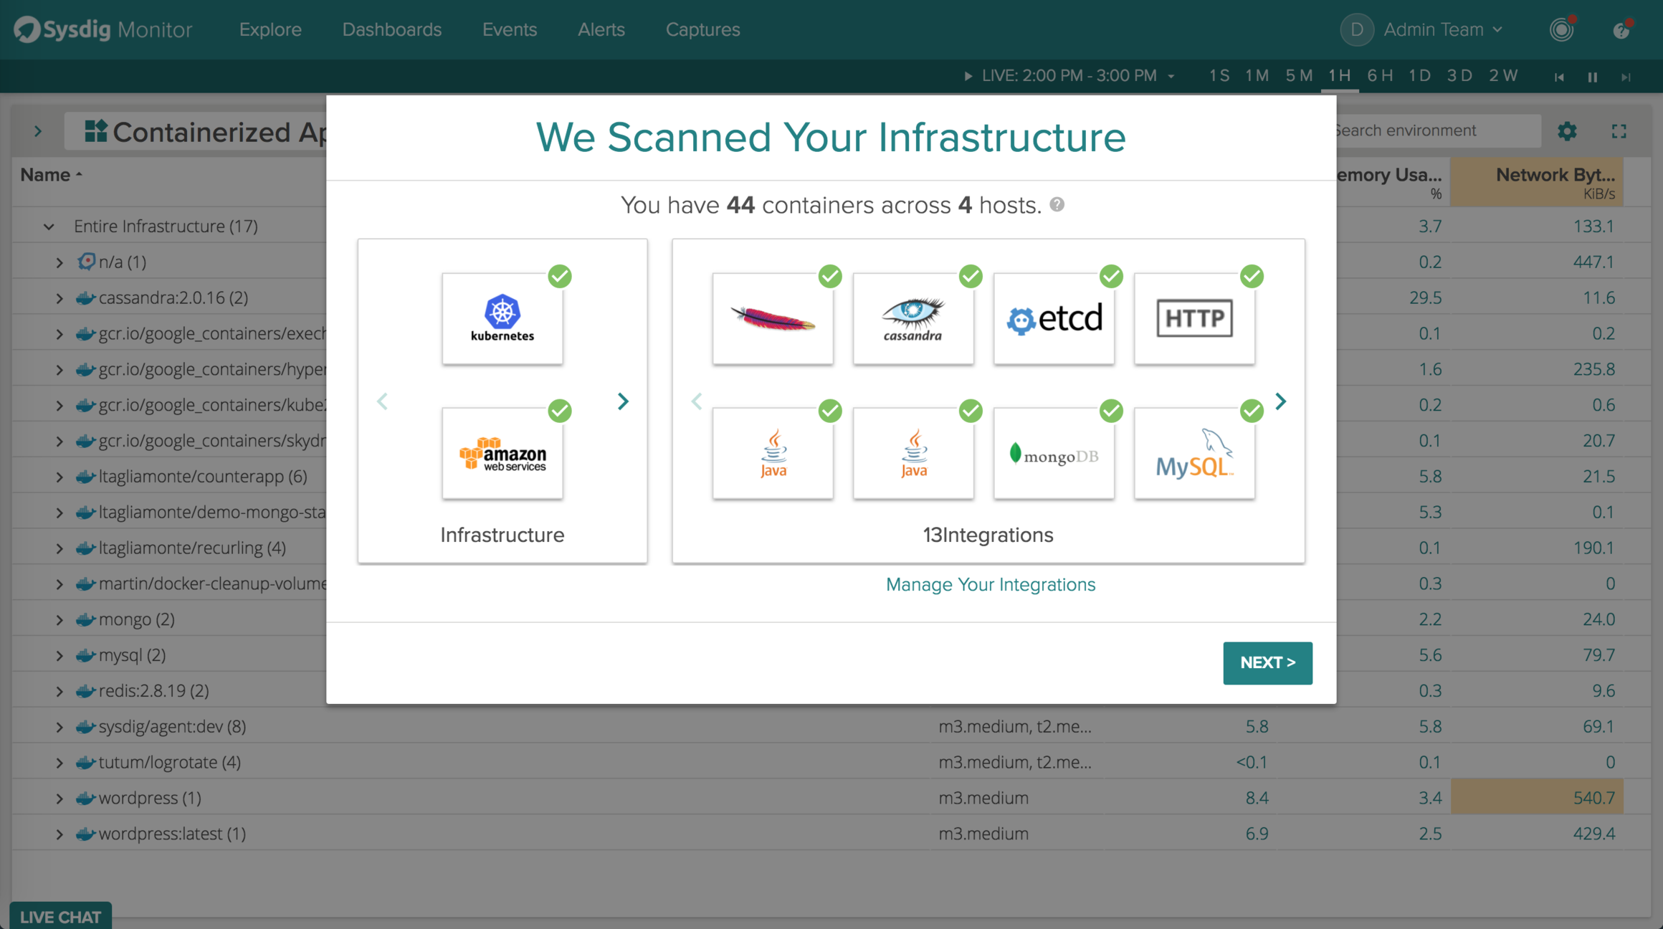Open the LIVE CHAT button

tap(60, 916)
